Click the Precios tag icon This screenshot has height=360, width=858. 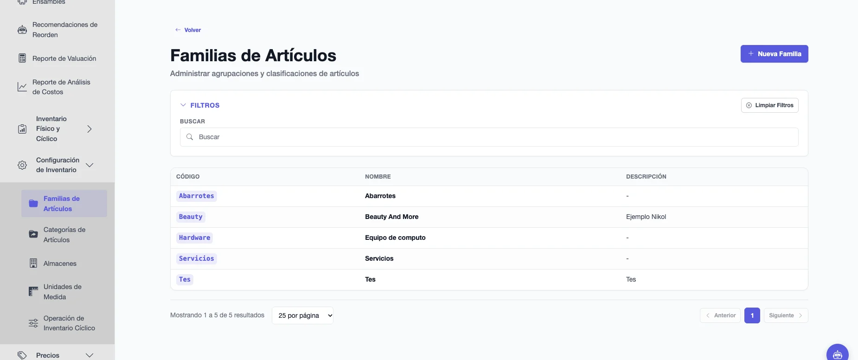tap(22, 355)
